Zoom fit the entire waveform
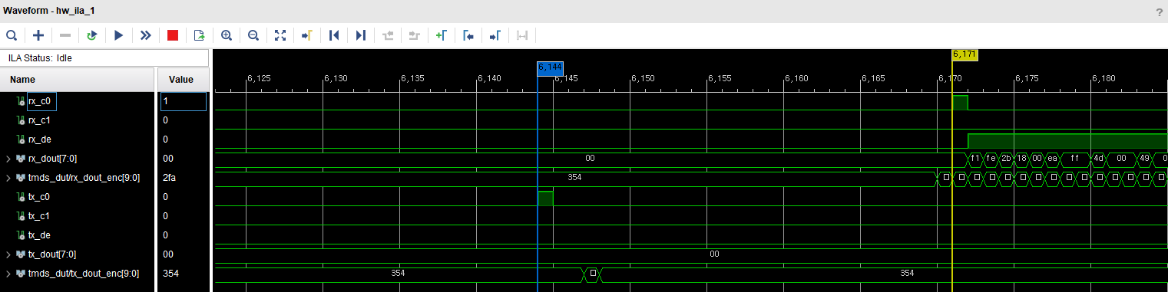 pyautogui.click(x=280, y=35)
